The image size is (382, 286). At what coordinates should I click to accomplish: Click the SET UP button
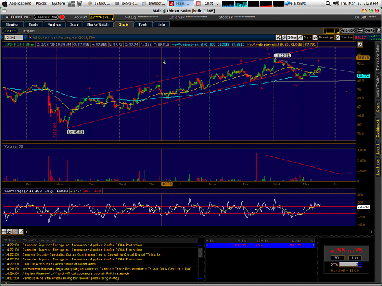[x=369, y=30]
